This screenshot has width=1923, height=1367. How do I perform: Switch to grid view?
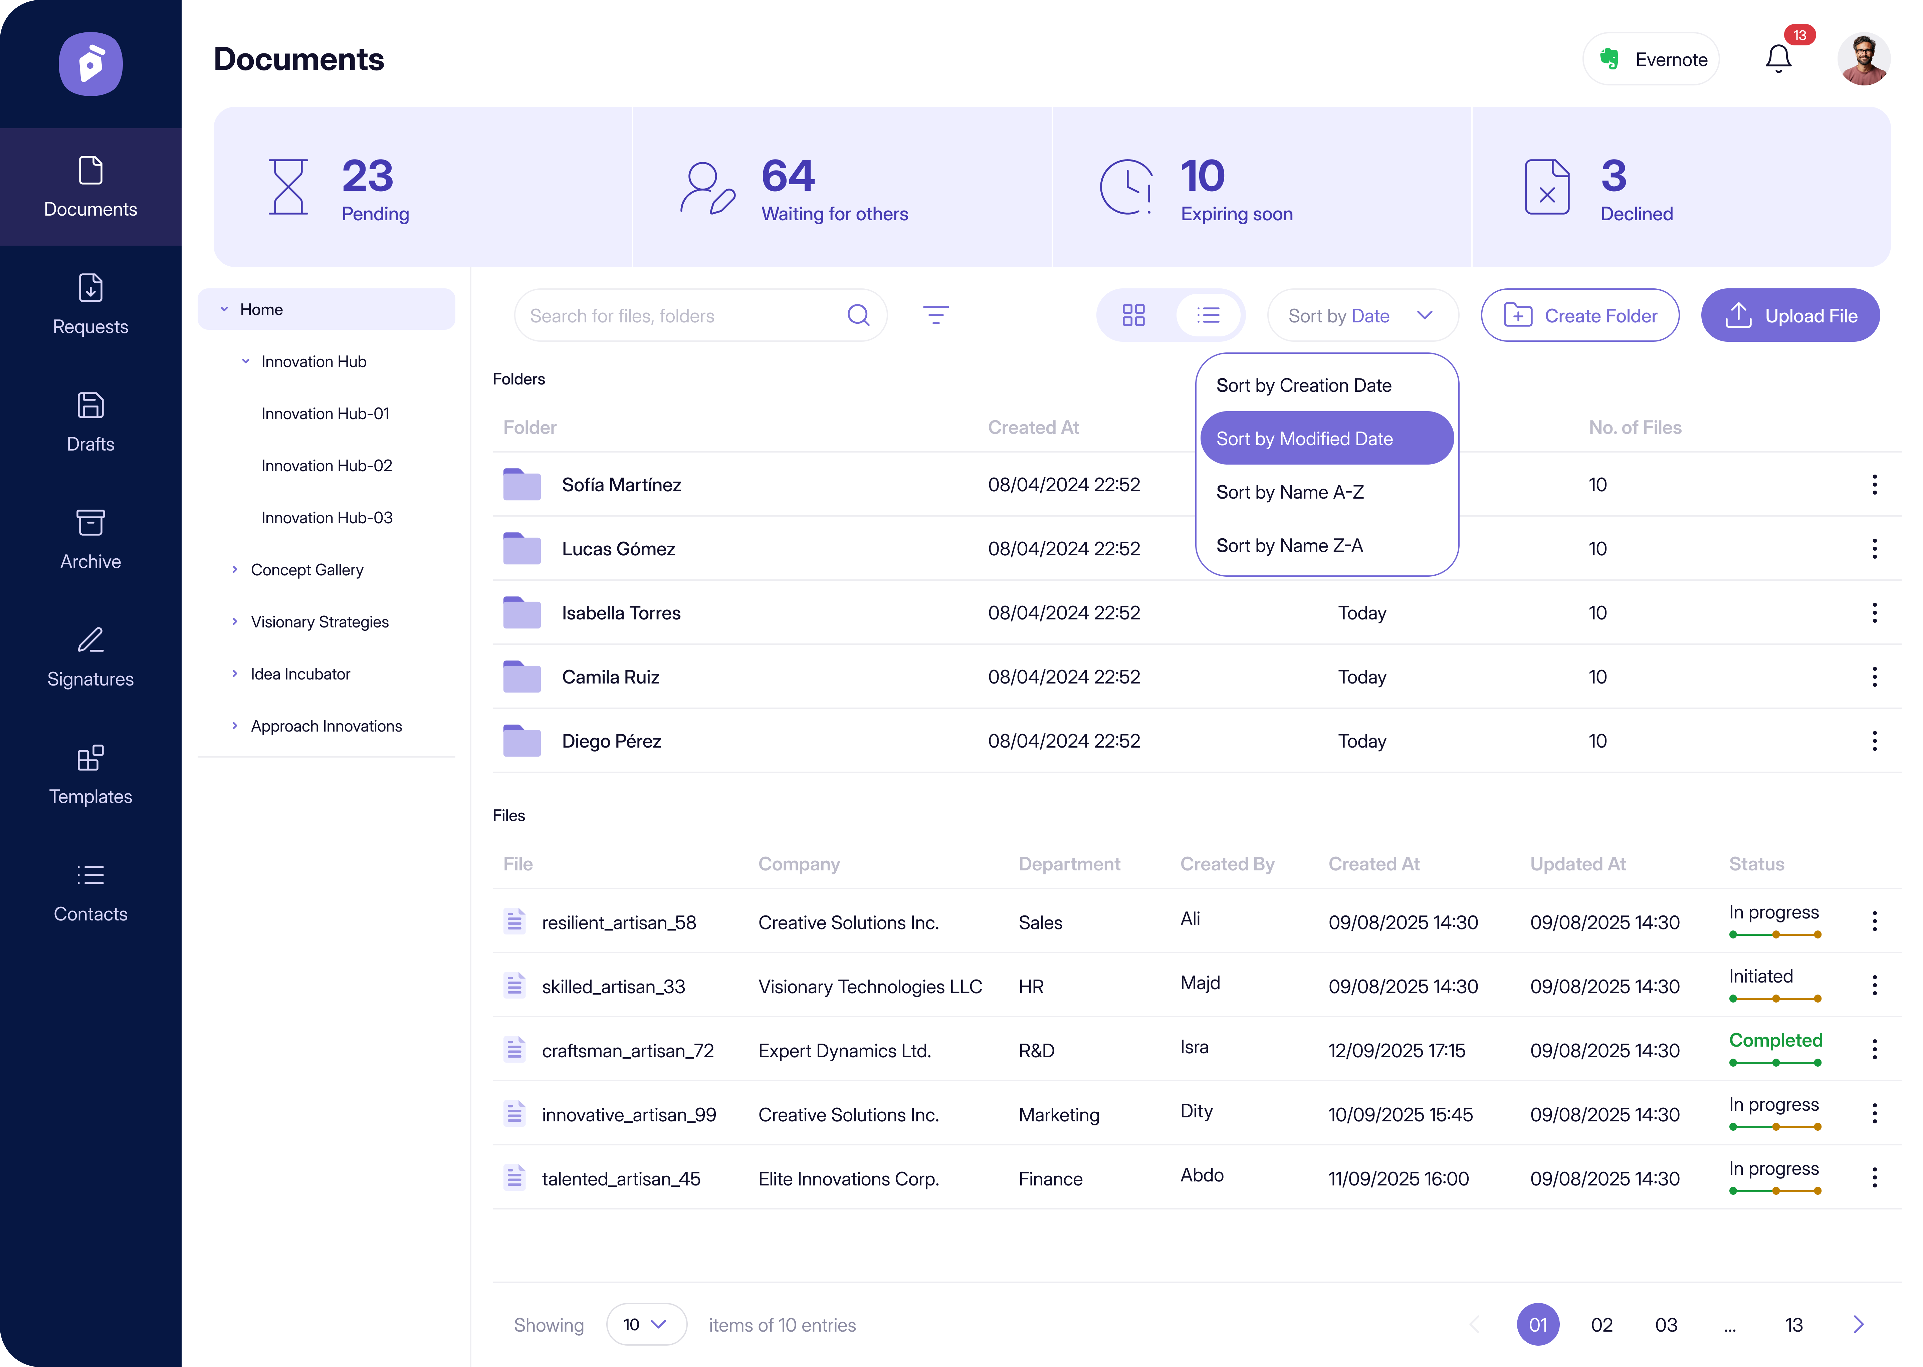pyautogui.click(x=1133, y=316)
